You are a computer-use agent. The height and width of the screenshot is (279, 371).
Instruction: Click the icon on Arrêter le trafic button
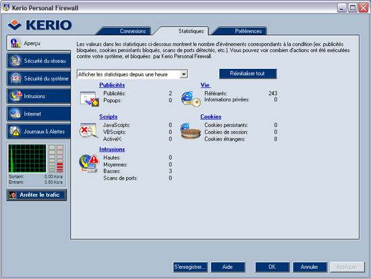point(12,195)
